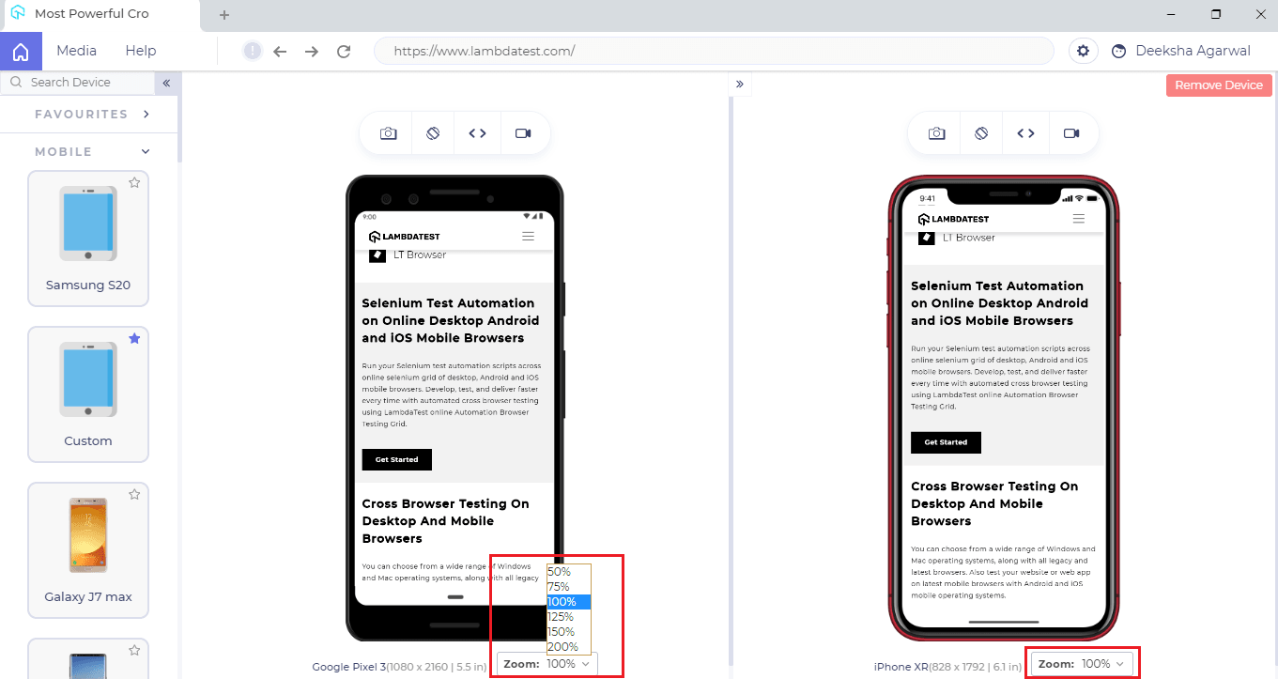Favourite the Galaxy J7 max device
The height and width of the screenshot is (679, 1278).
point(134,494)
